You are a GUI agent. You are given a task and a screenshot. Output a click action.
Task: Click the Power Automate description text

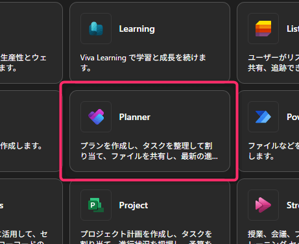274,151
